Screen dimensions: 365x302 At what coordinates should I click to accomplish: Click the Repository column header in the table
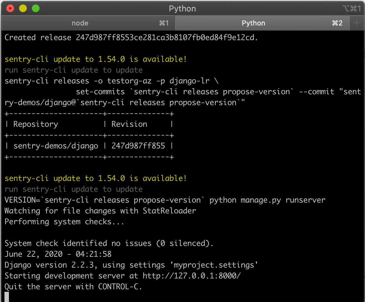pyautogui.click(x=36, y=124)
